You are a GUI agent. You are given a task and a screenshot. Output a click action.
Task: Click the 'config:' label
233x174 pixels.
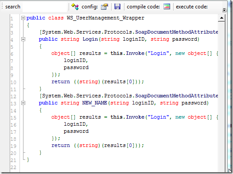90,7
